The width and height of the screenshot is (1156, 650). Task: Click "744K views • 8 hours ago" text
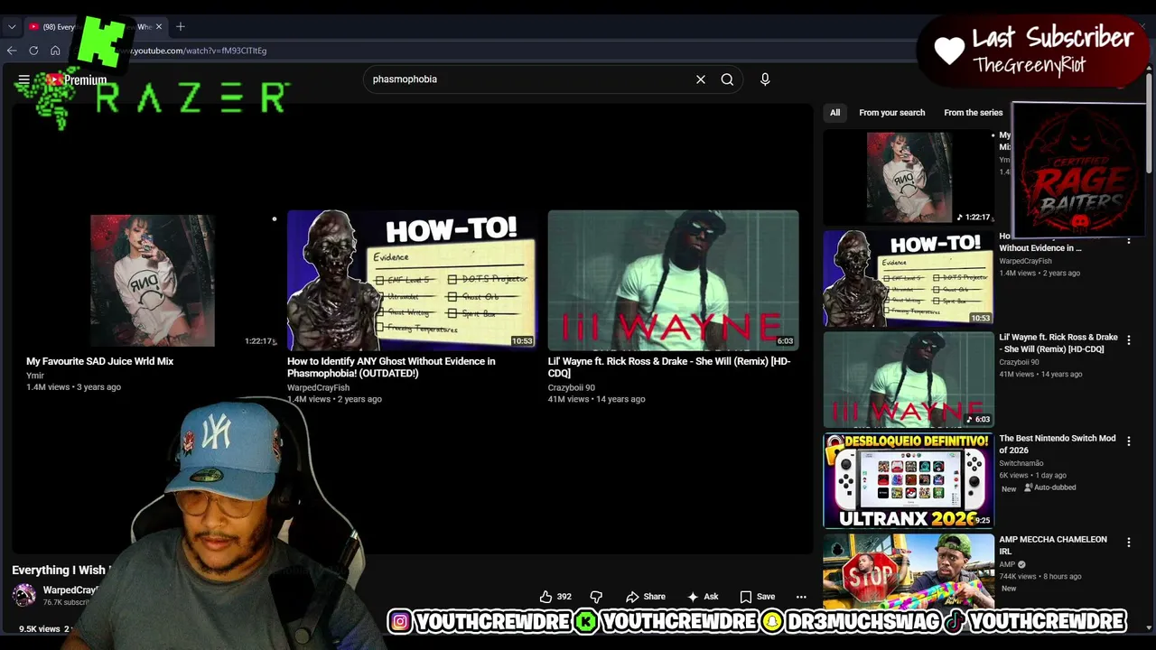1040,576
